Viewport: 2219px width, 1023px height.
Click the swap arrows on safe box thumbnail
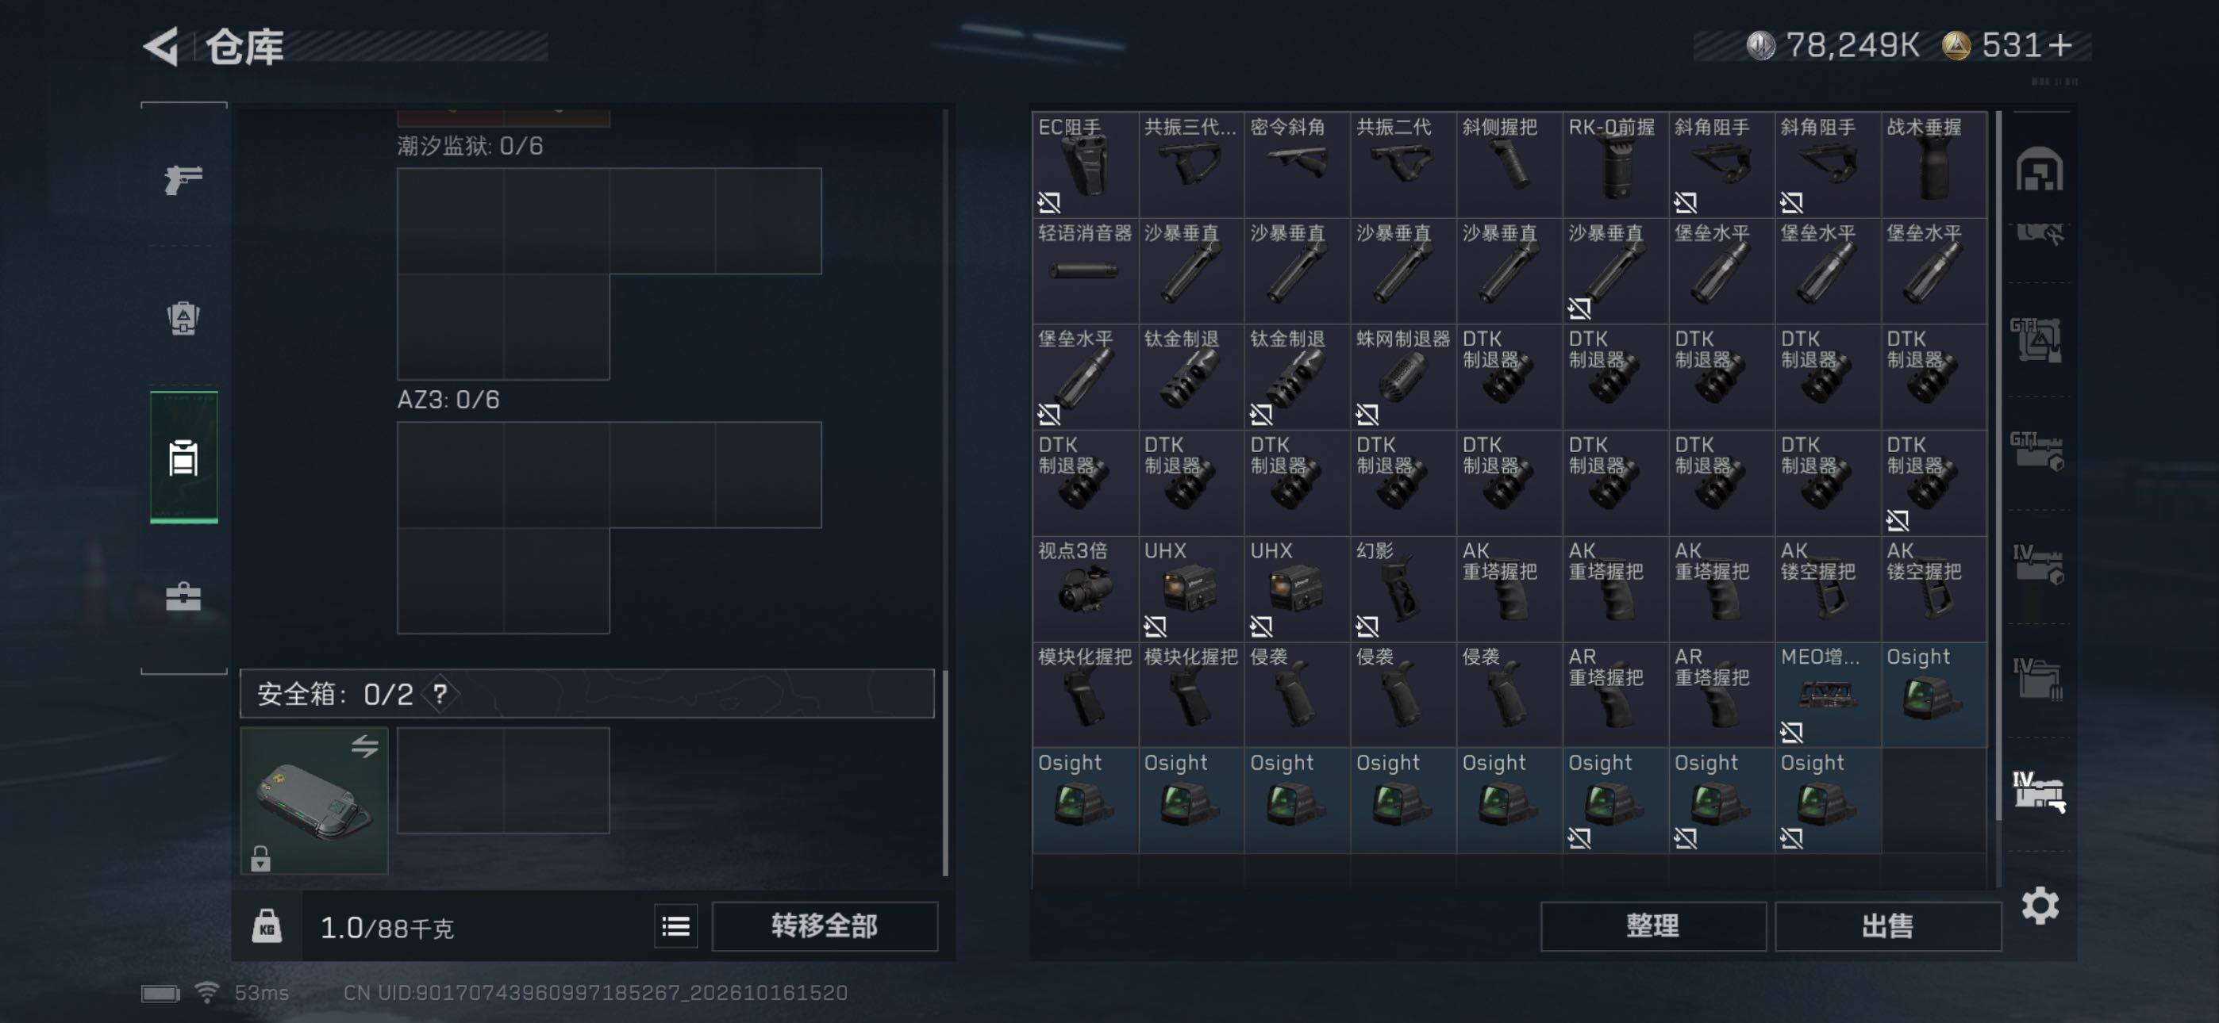click(x=364, y=745)
